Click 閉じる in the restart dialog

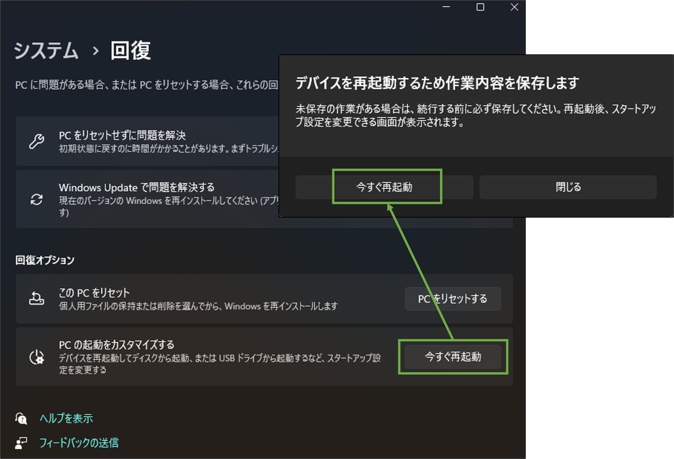(x=568, y=187)
